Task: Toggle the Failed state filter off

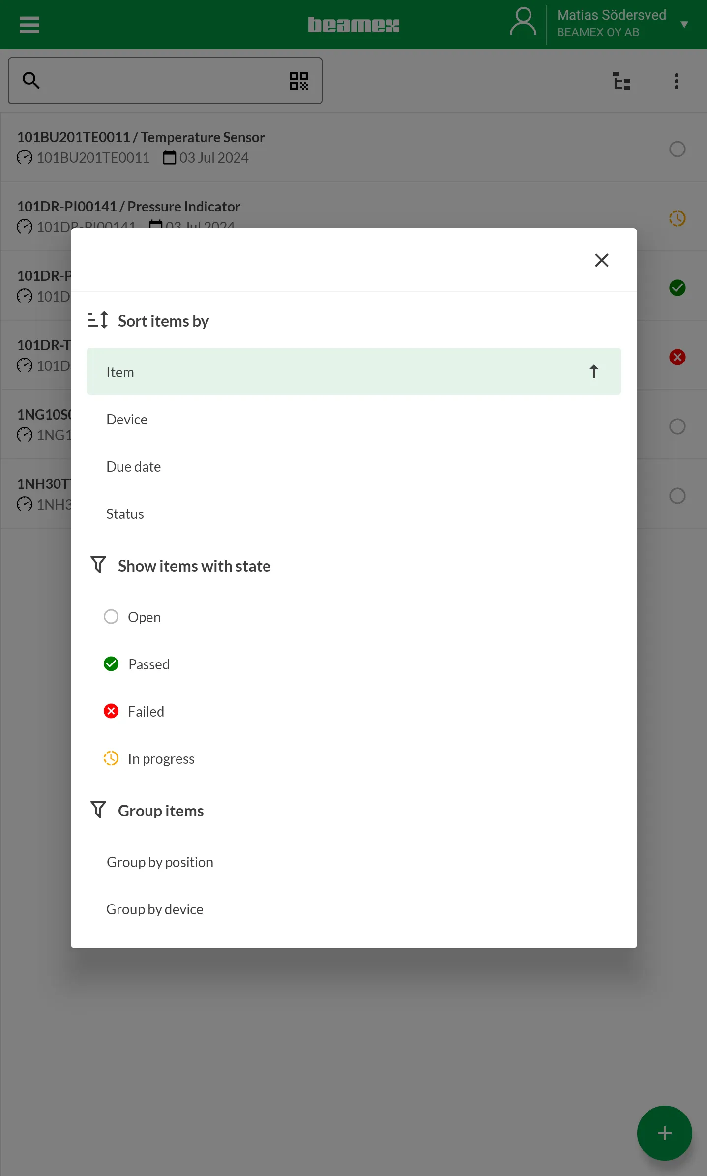Action: (x=111, y=711)
